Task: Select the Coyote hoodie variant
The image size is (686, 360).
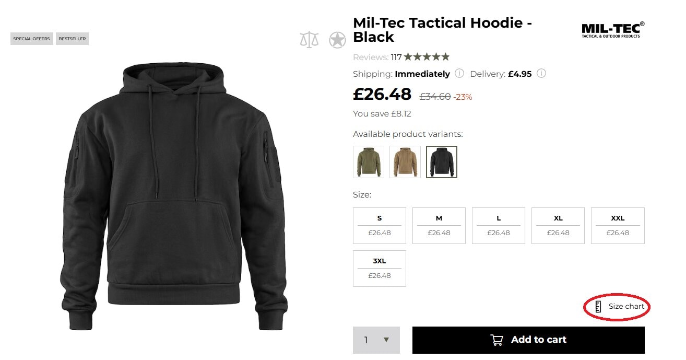Action: pos(405,161)
